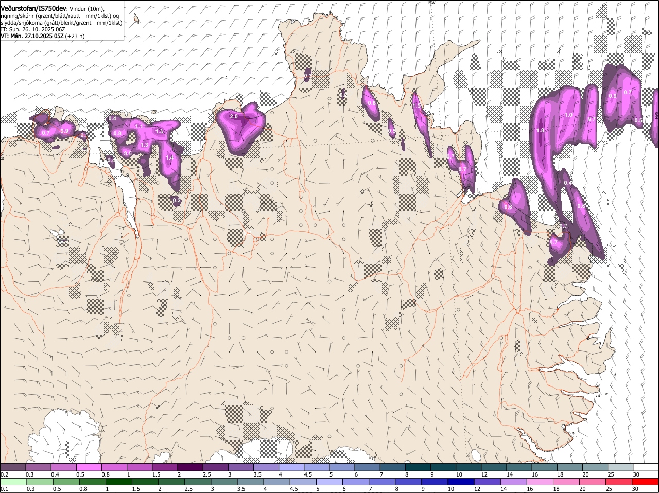Click the 2.0 snowfall value on the map
659x493 pixels.
pos(234,117)
